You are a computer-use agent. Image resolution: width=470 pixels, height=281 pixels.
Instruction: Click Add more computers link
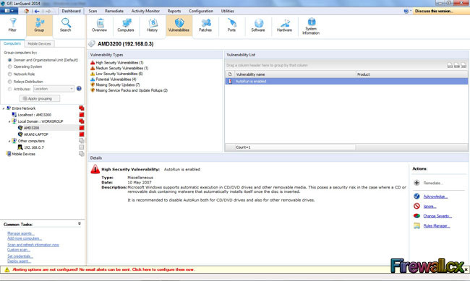pyautogui.click(x=25, y=238)
